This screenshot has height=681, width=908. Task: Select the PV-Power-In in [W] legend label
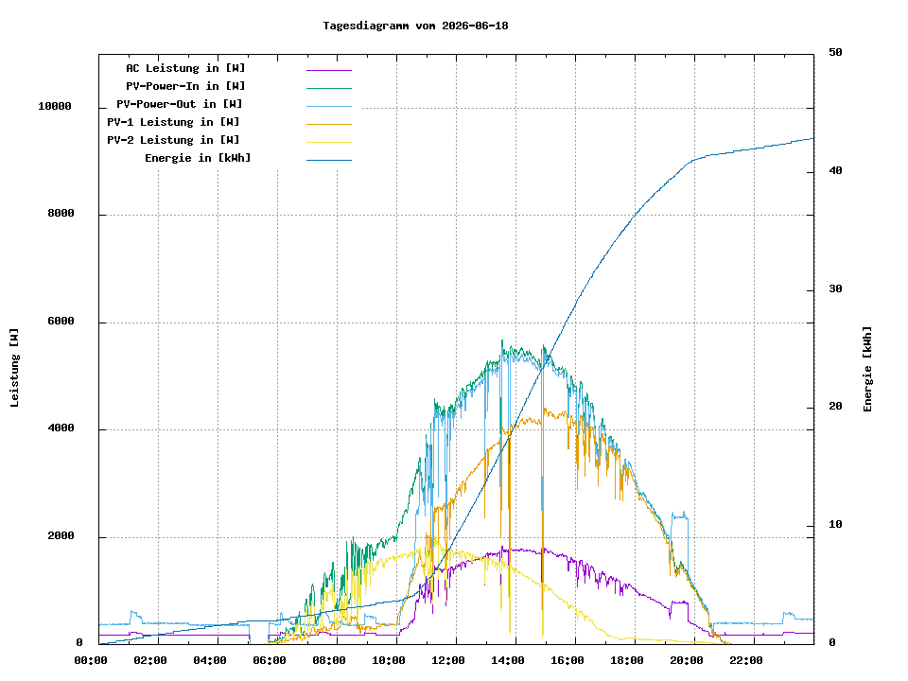(185, 86)
